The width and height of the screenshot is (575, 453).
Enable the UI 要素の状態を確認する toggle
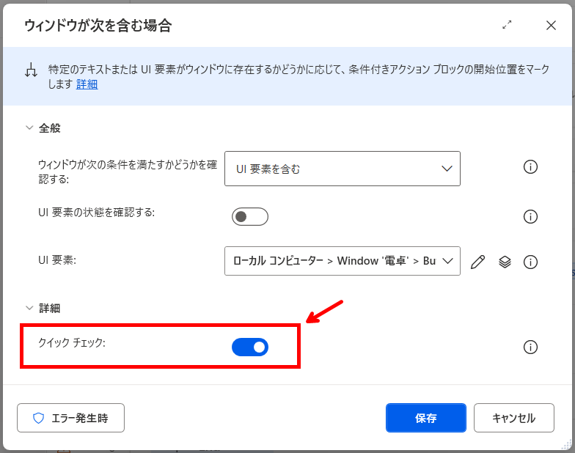pyautogui.click(x=250, y=216)
